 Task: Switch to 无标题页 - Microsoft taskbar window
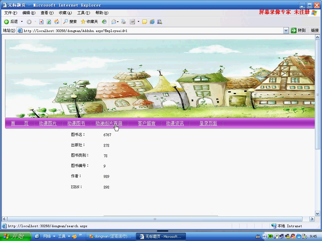click(161, 237)
